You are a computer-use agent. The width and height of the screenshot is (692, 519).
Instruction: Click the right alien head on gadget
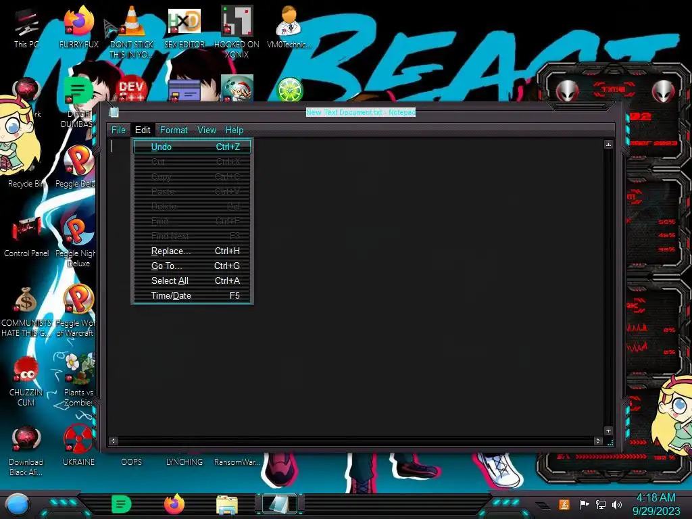(664, 91)
